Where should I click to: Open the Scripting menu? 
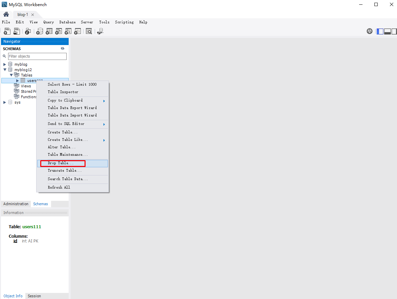[124, 22]
